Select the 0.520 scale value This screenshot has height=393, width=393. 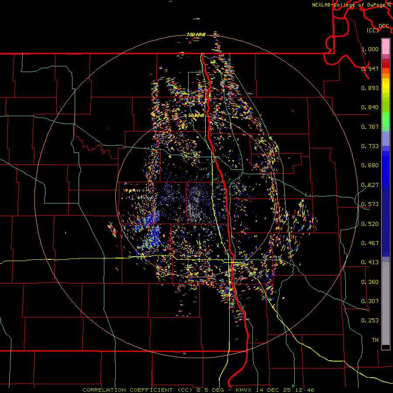pyautogui.click(x=370, y=224)
